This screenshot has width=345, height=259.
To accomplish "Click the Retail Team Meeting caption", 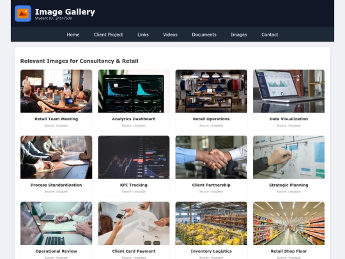I will tap(56, 119).
